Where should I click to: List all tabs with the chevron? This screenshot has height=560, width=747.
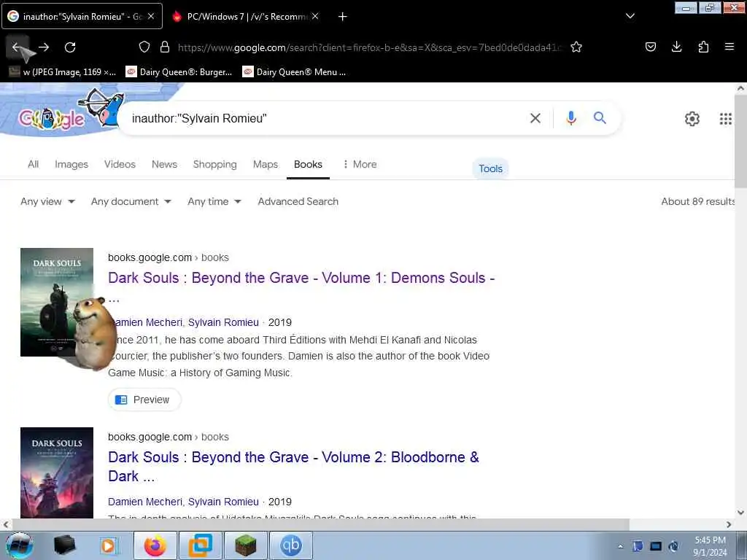[630, 16]
